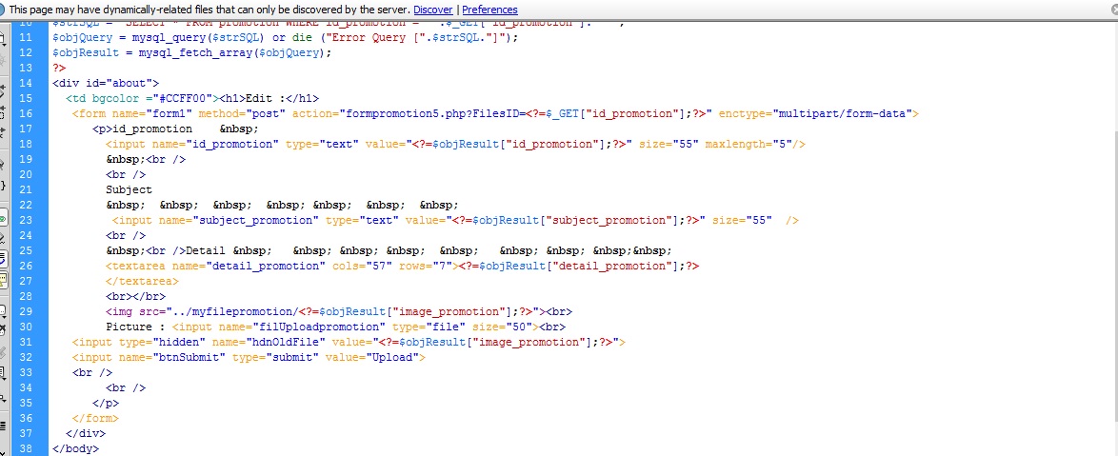Screen dimensions: 1118x456
Task: Select line number 21 in the gutter
Action: pyautogui.click(x=26, y=189)
